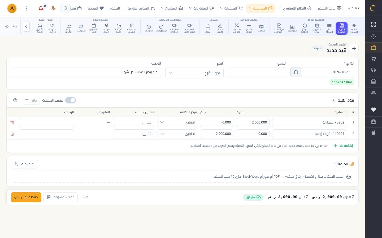Open the العيادة menu item

click(x=96, y=8)
